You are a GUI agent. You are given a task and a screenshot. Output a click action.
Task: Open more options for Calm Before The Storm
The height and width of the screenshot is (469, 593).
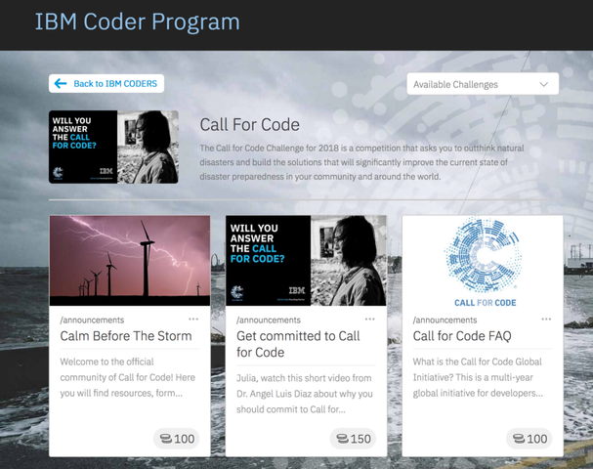tap(193, 320)
